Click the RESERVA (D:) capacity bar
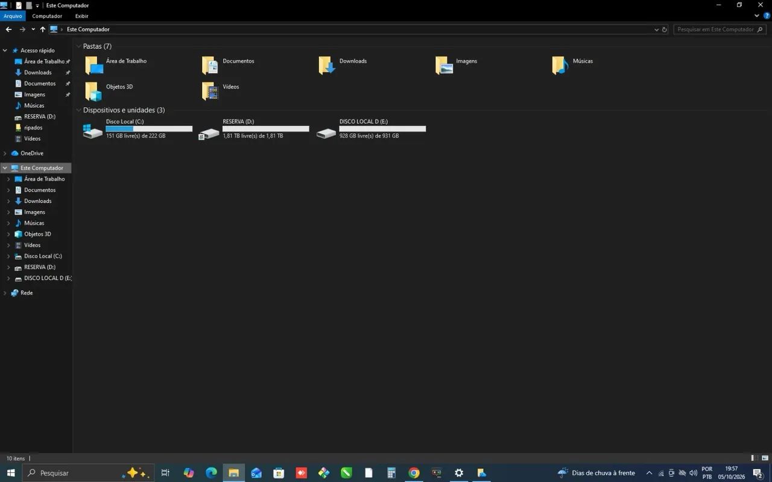The width and height of the screenshot is (772, 482). tap(266, 128)
